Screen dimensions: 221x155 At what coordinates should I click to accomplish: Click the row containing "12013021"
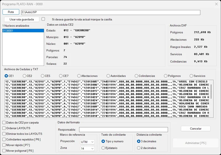[107, 88]
